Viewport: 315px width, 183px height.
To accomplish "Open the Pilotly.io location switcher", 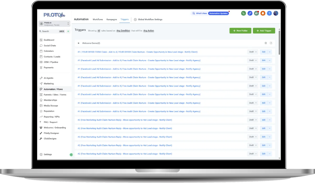I will pos(54,24).
